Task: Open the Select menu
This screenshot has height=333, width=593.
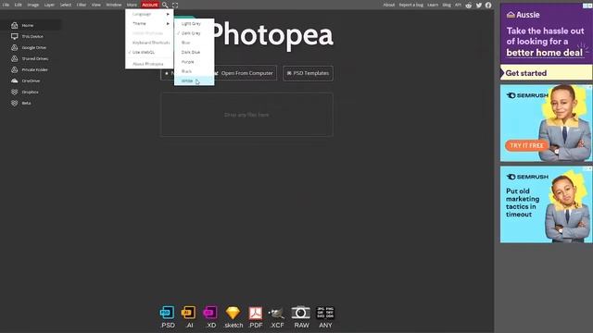Action: (x=66, y=5)
